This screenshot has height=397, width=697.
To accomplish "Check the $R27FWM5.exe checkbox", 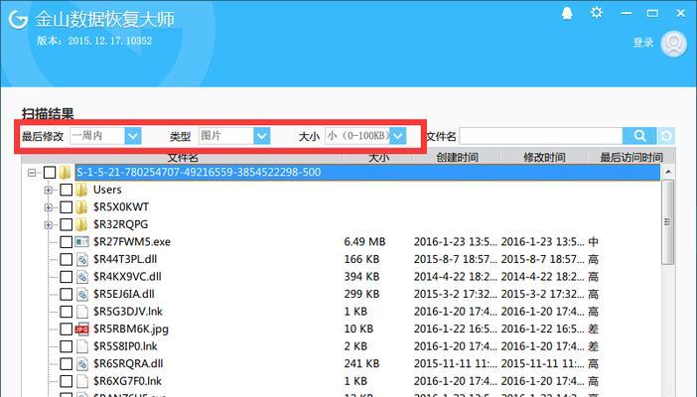I will click(67, 242).
